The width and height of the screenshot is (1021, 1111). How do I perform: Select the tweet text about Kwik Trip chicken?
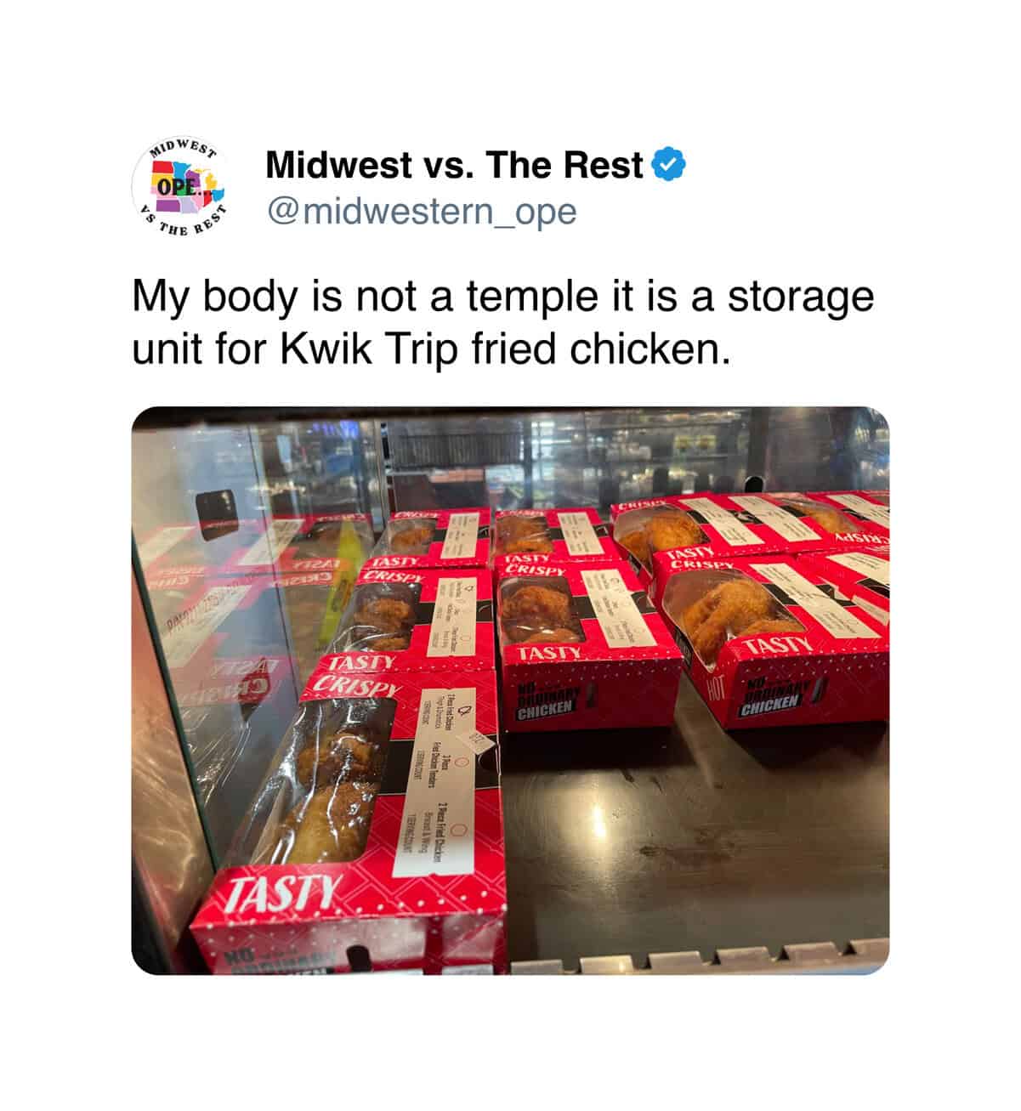502,323
